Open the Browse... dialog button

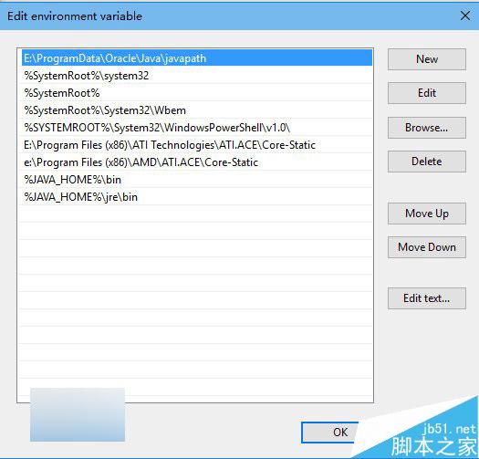[x=427, y=128]
